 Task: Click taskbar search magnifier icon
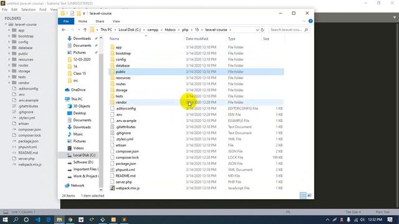[x=16, y=220]
